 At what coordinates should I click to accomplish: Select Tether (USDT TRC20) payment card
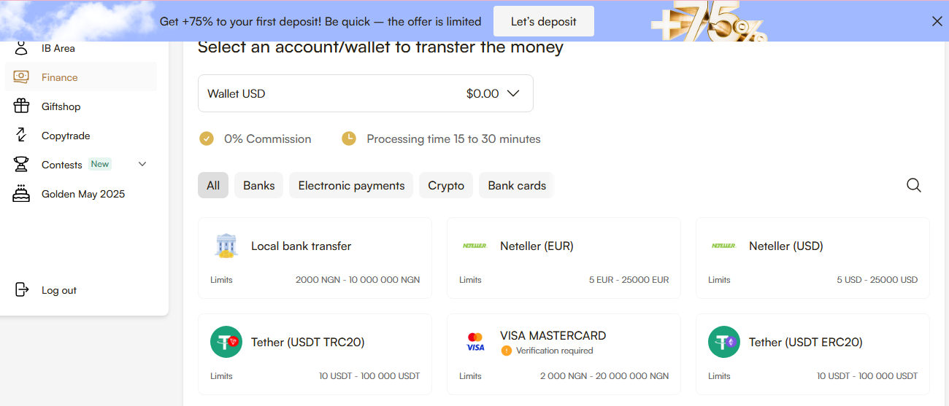click(315, 354)
